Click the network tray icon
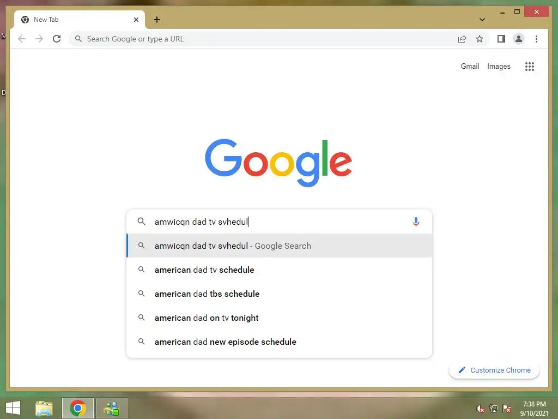This screenshot has height=419, width=558. (x=494, y=409)
